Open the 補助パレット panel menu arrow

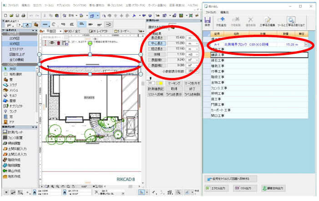click(33, 127)
